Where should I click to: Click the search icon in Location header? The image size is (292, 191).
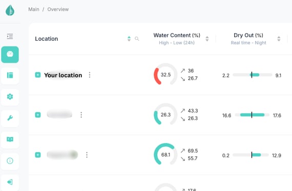pos(137,39)
